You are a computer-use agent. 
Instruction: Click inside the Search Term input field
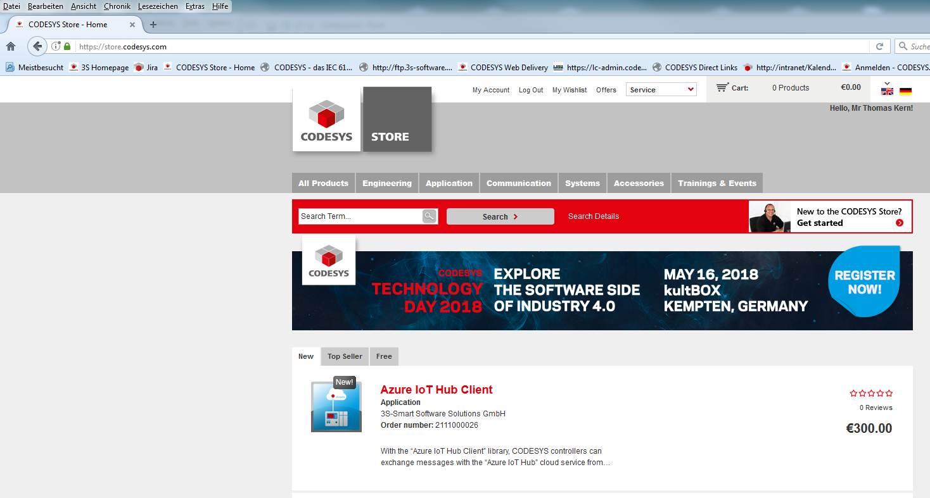coord(360,216)
